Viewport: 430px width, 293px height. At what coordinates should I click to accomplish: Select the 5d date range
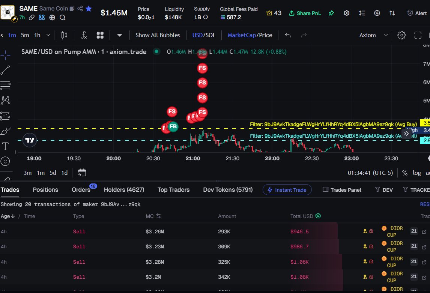click(53, 173)
